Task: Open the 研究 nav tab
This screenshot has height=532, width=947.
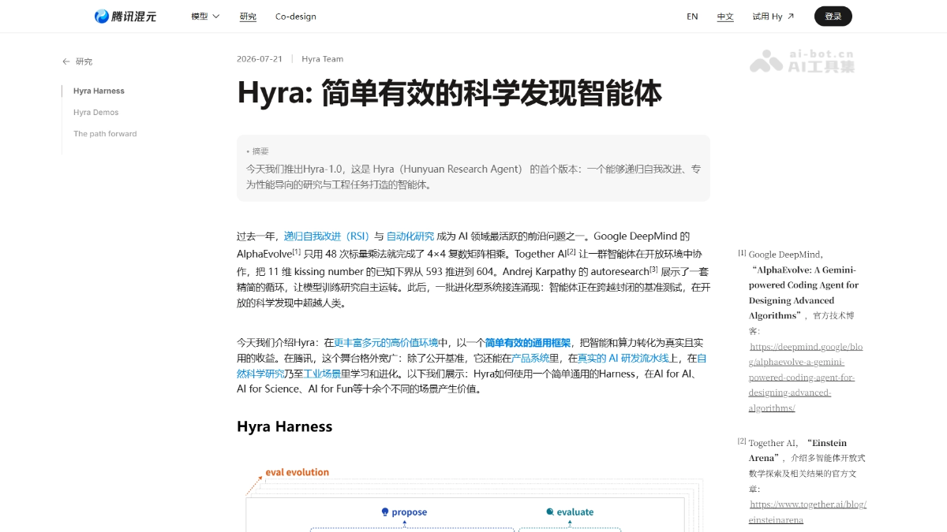Action: (248, 17)
